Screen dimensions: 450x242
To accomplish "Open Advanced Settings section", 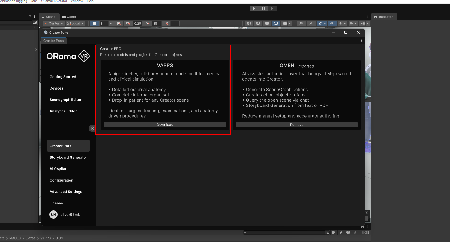I will [x=68, y=192].
